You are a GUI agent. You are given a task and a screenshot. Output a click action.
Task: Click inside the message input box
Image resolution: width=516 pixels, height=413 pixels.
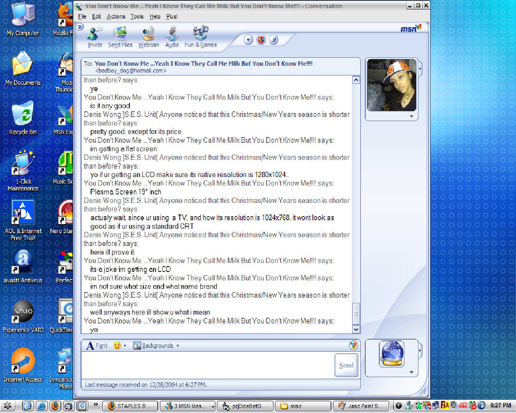click(x=208, y=365)
